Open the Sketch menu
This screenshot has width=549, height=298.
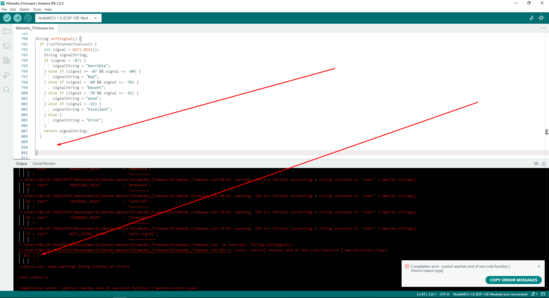(24, 9)
